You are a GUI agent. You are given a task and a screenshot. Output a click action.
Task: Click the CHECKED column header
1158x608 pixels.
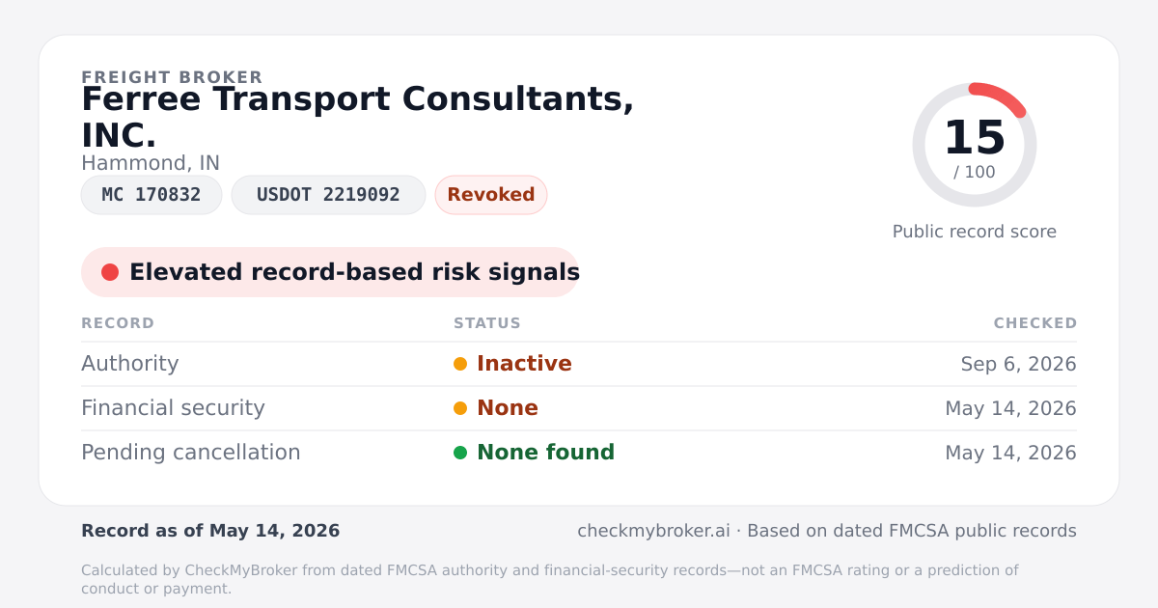pyautogui.click(x=1035, y=323)
